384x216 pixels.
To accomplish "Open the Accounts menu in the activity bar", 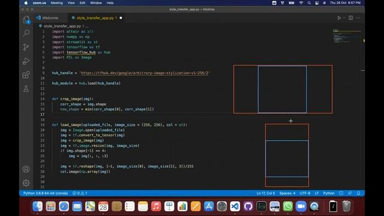I will click(26, 169).
